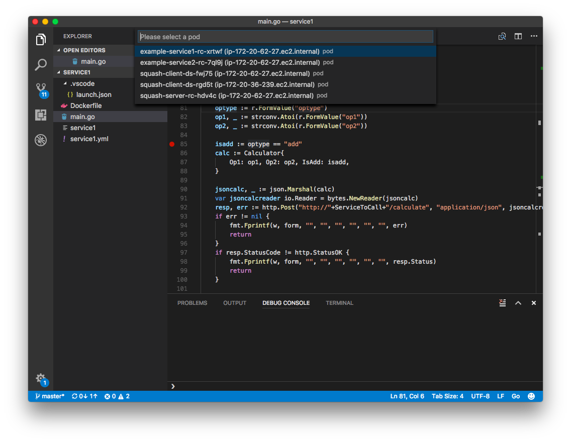The width and height of the screenshot is (571, 442).
Task: Select pod squash-server-rc-hdv4c
Action: (x=285, y=95)
